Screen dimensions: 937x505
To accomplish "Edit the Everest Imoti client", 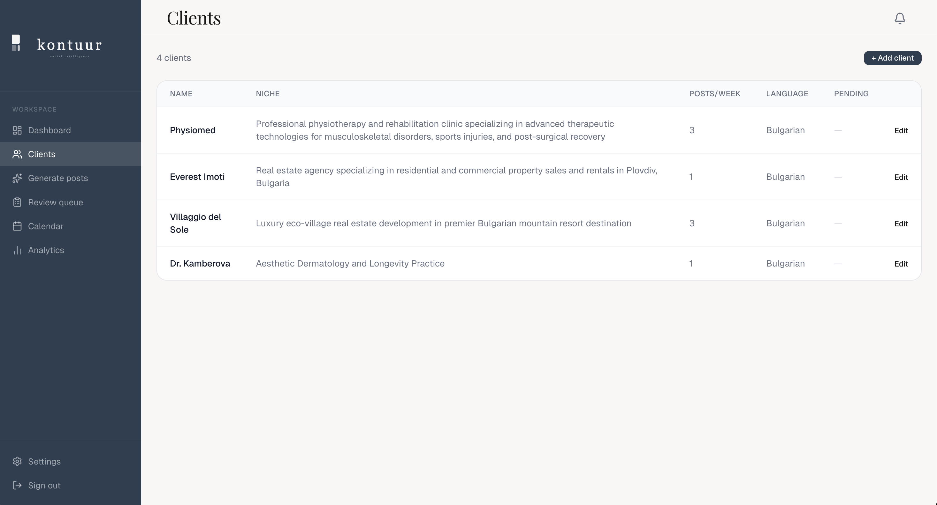I will (901, 177).
